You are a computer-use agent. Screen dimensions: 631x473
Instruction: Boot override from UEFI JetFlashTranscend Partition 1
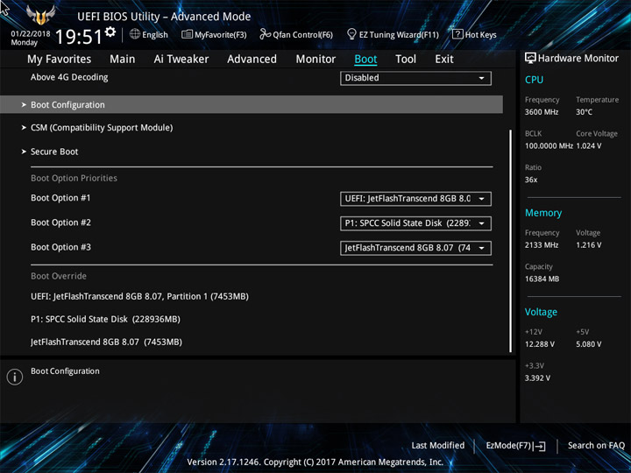[139, 296]
